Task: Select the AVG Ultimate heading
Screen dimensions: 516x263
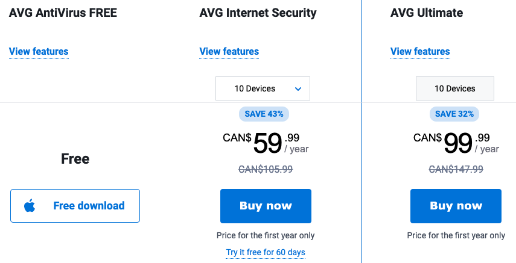Action: (x=427, y=13)
